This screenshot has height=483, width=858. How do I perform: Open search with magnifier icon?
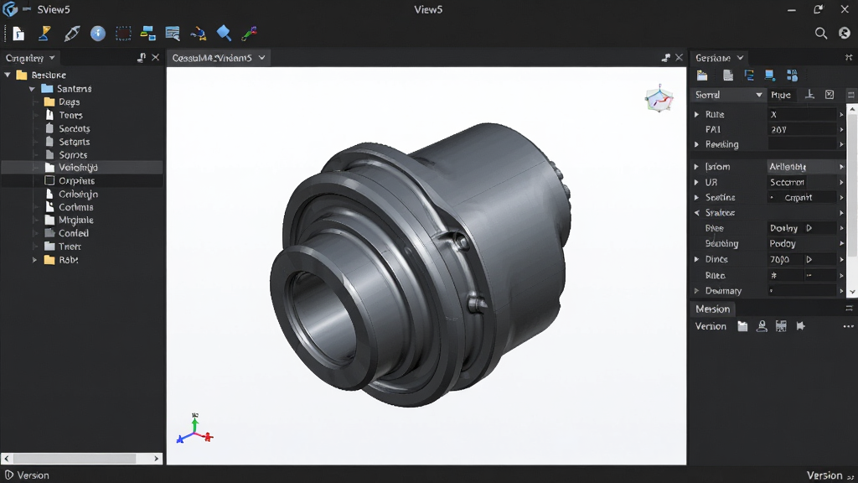click(821, 34)
